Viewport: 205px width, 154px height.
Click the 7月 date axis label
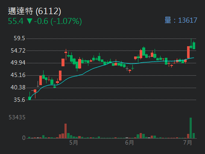click(x=187, y=142)
